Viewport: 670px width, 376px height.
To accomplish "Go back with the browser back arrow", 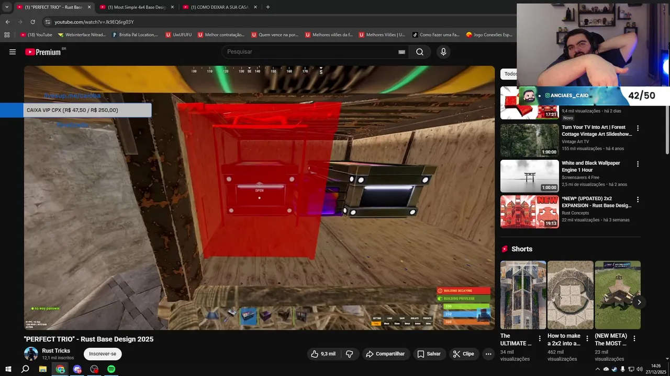I will 7,22.
